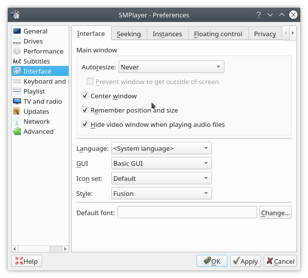Open the Language dropdown list

coord(161,148)
